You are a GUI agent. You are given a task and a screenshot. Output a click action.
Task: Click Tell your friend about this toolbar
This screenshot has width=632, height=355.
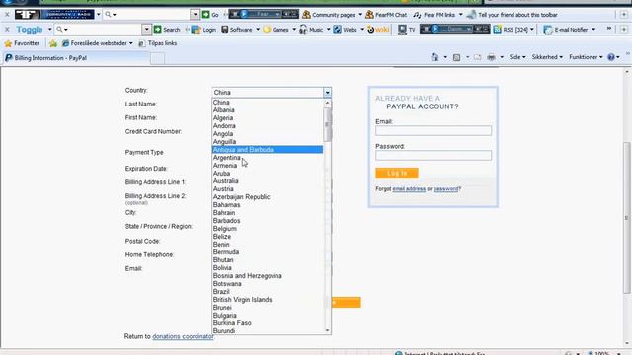[x=513, y=15]
